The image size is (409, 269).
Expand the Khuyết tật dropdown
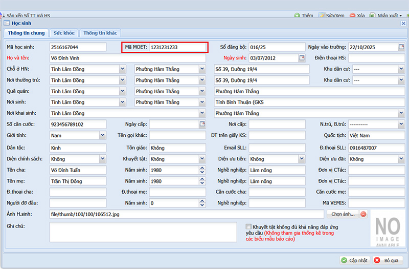[x=202, y=159]
